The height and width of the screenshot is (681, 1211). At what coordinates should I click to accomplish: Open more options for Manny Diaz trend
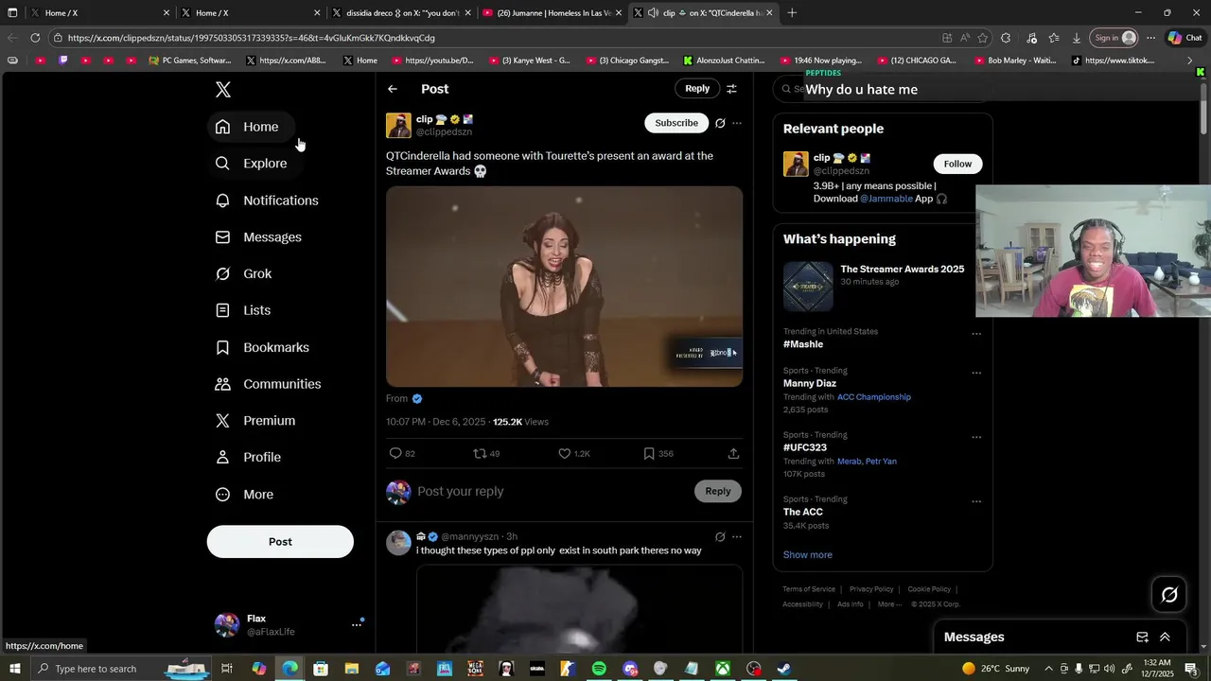click(x=976, y=373)
